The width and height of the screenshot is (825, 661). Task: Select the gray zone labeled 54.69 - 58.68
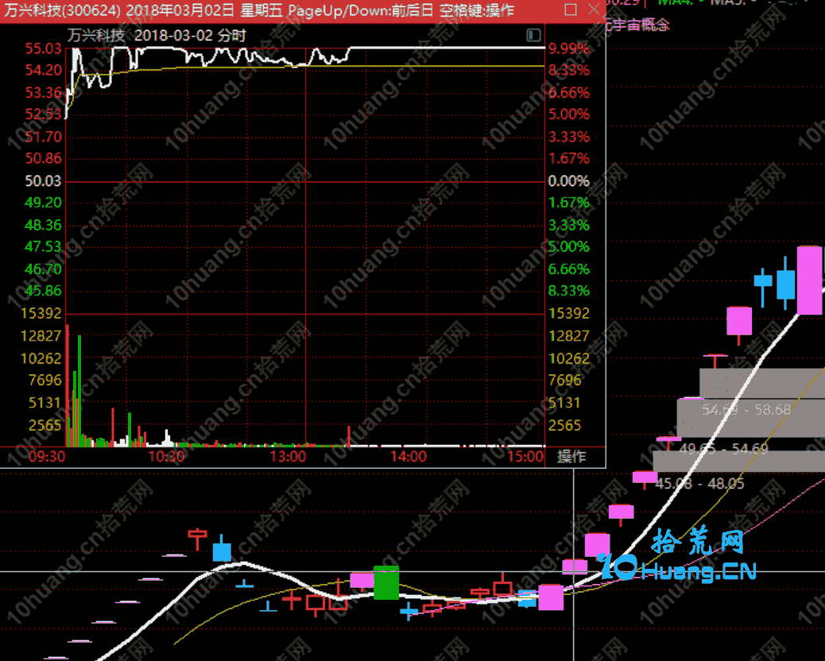tap(762, 383)
